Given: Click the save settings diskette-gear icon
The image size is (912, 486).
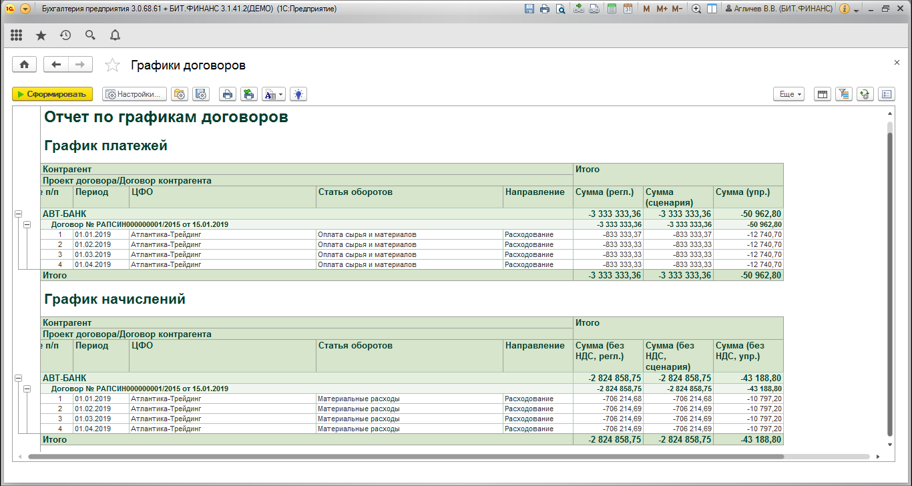Looking at the screenshot, I should (202, 94).
